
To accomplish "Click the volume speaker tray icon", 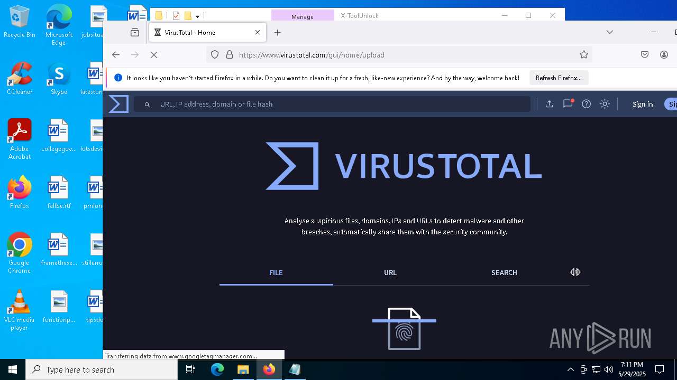I will [x=608, y=369].
